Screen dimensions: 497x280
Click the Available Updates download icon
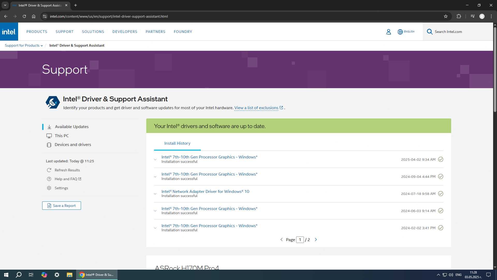(49, 127)
